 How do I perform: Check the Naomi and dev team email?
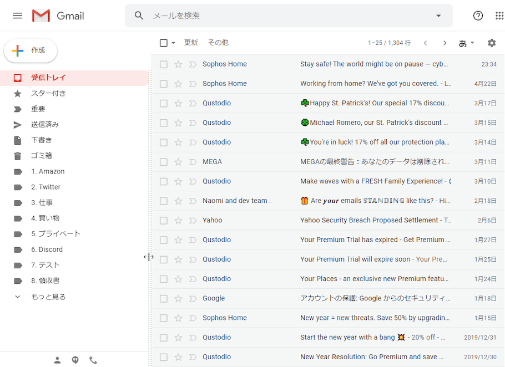164,201
